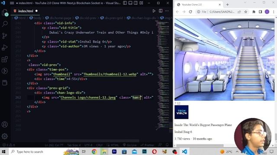This screenshot has height=155, width=277.
Task: Click the vid-title class line
Action: [61, 28]
